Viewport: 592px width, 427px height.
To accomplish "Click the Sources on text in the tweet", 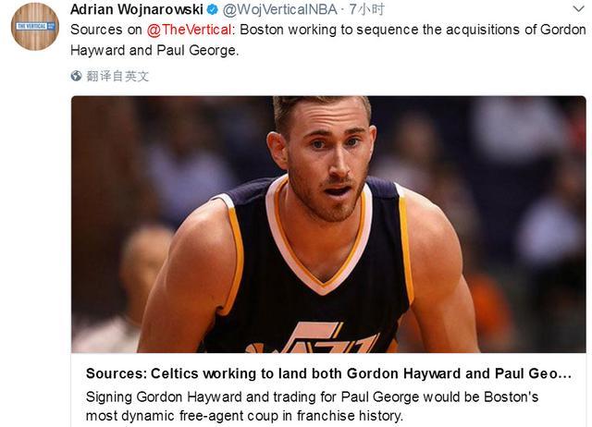I will pos(106,30).
